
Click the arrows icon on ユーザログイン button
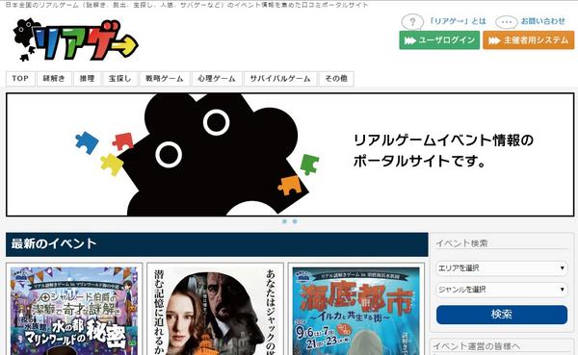[410, 40]
